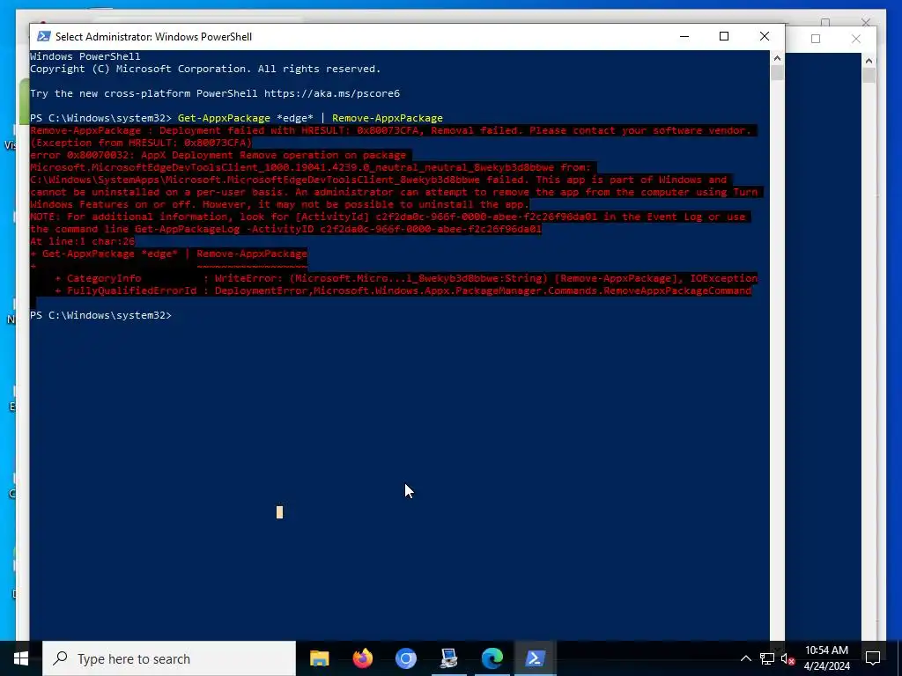Click the bottom 'PS C:\Windows\system32>' prompt
Viewport: 902px width, 676px height.
click(x=100, y=315)
